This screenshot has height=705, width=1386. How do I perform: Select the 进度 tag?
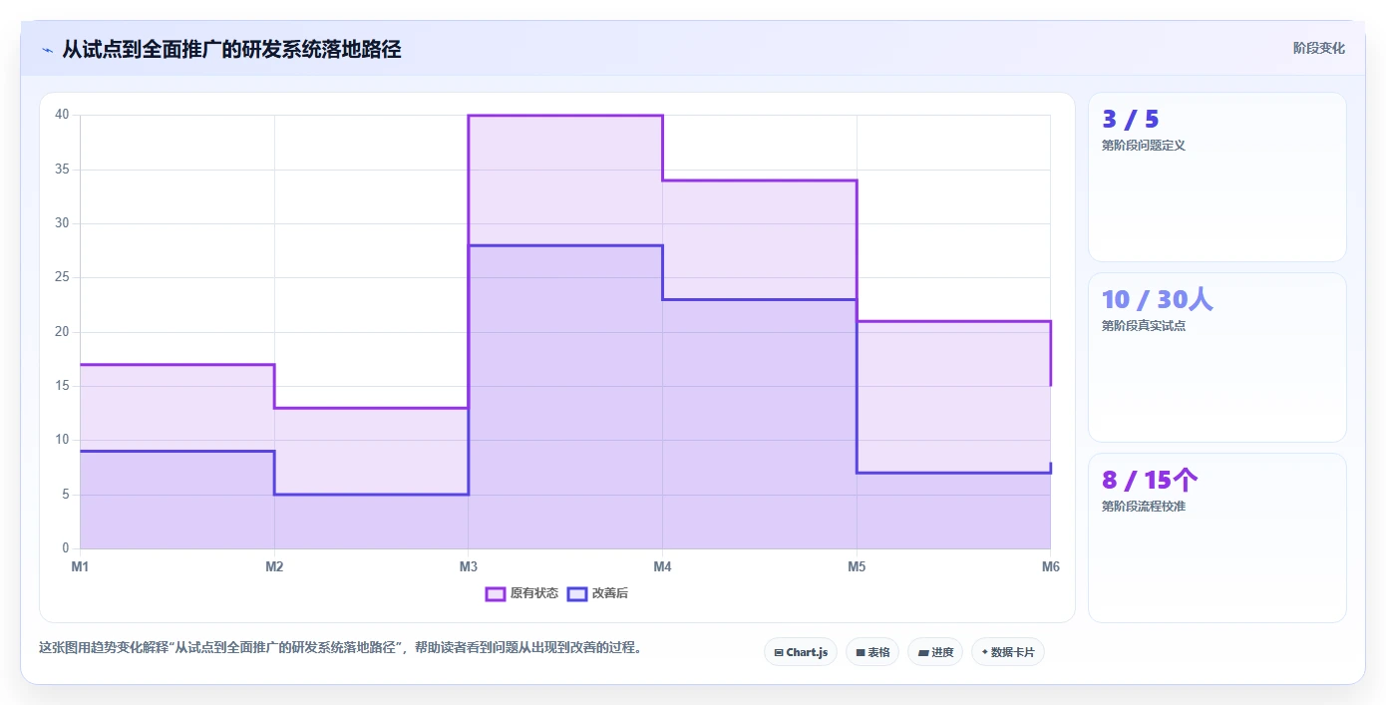point(935,652)
